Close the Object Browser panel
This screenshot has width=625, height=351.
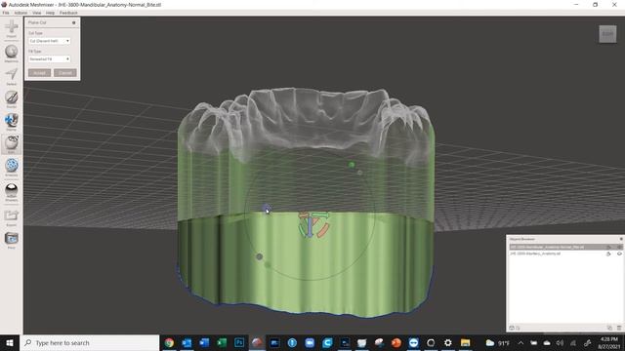[x=621, y=239]
